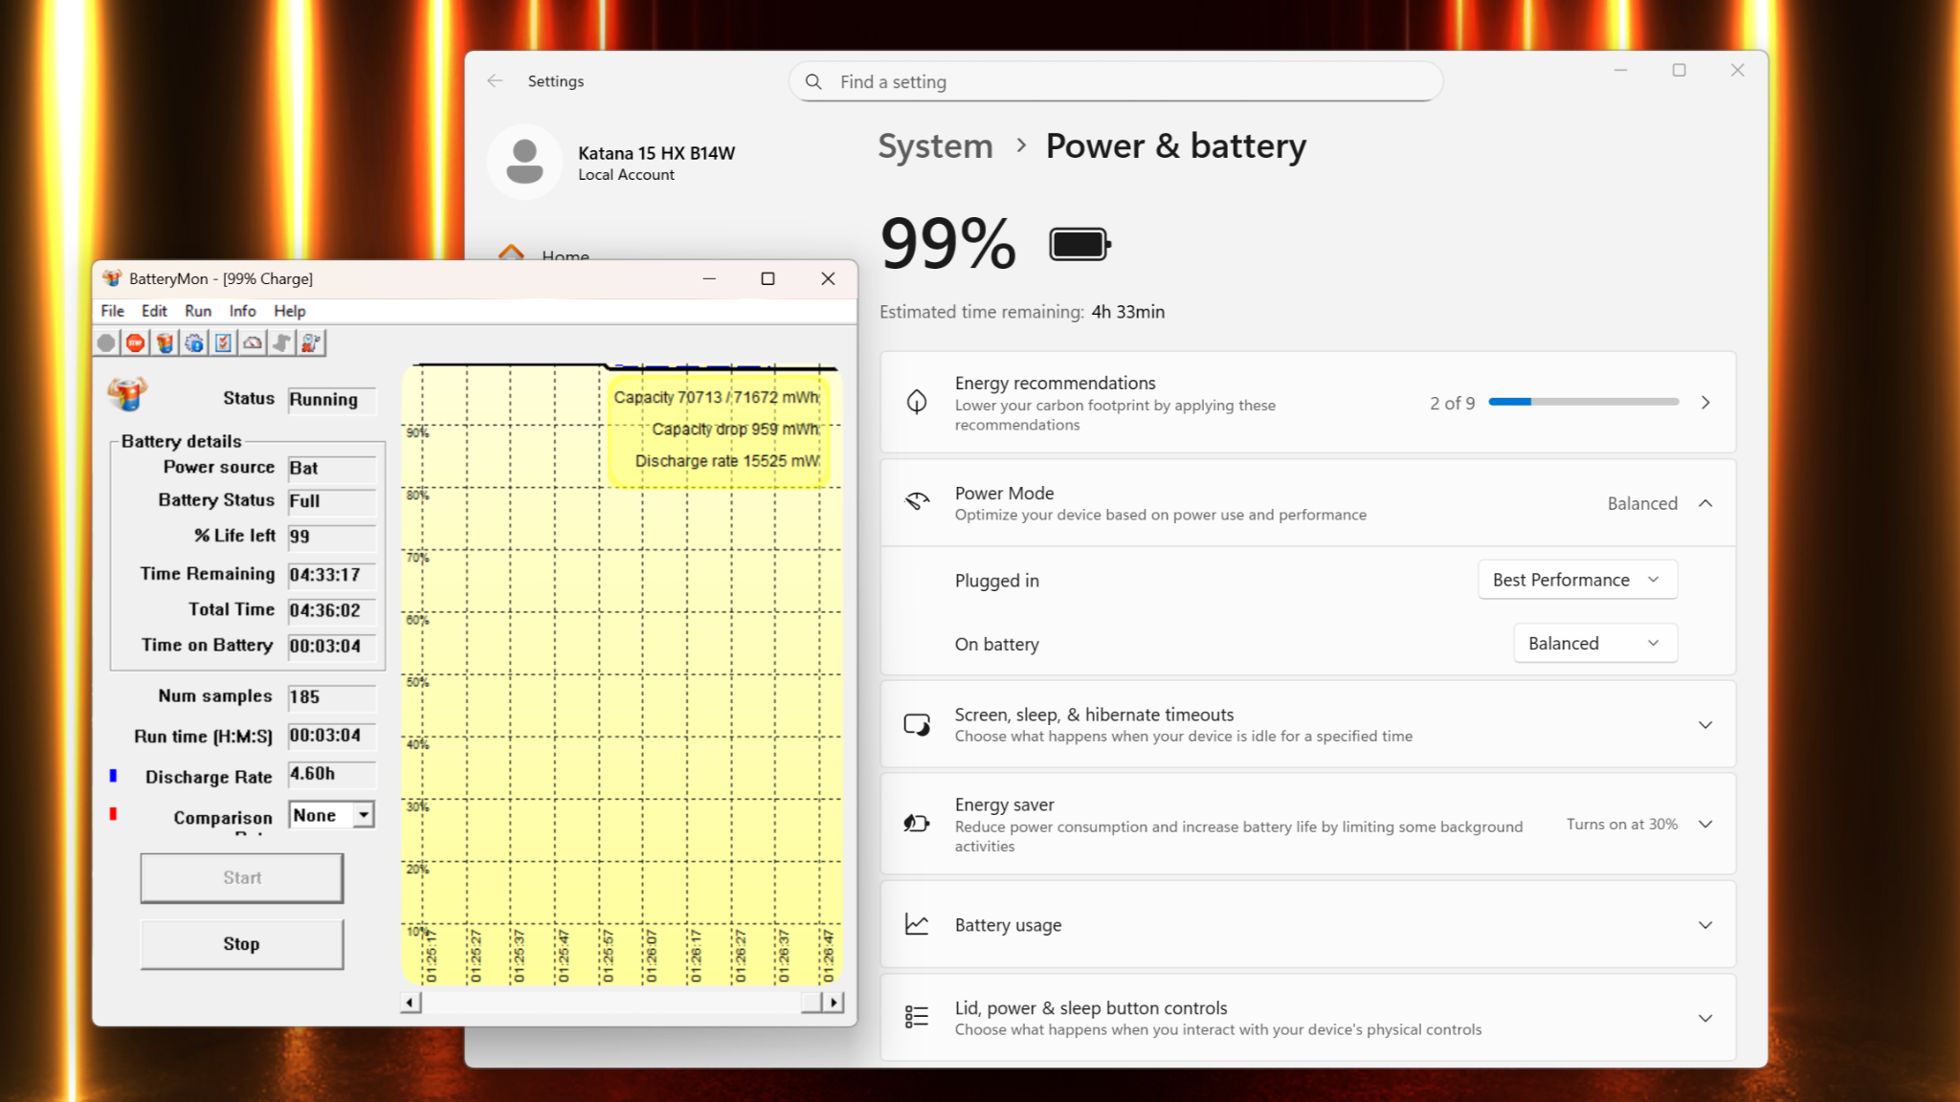Click the red STOP sign toolbar icon
The width and height of the screenshot is (1960, 1102).
[x=136, y=343]
